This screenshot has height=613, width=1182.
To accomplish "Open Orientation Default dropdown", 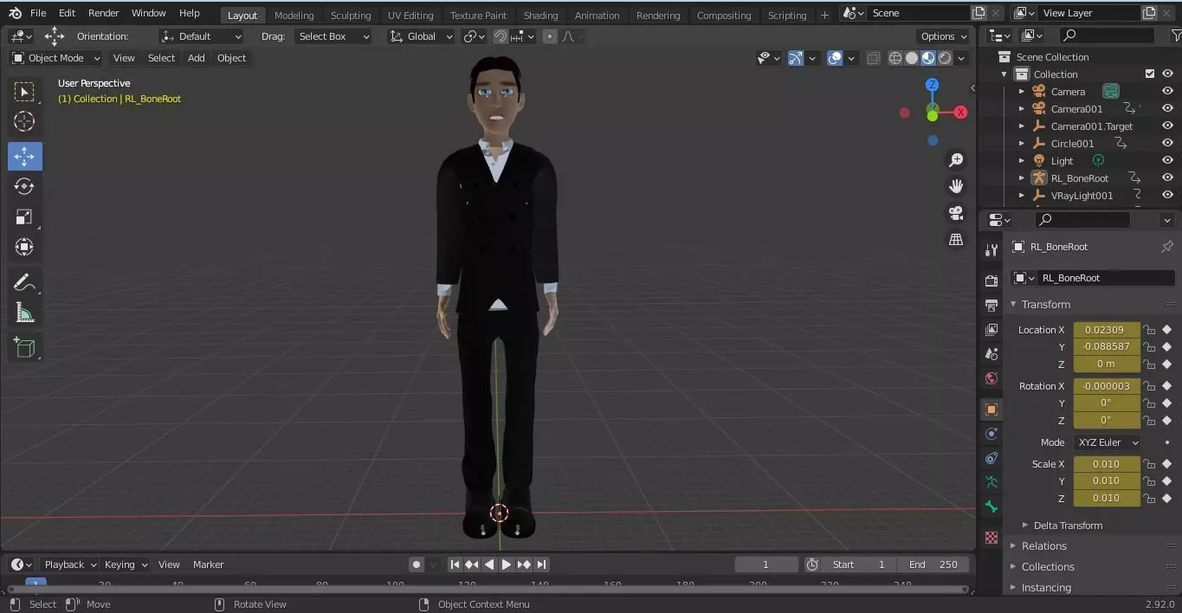I will click(x=201, y=36).
